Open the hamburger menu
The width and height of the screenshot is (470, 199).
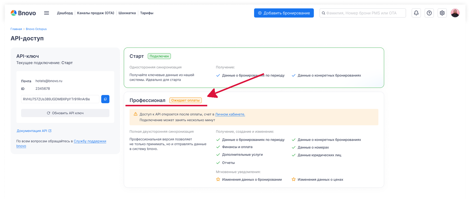pos(46,13)
